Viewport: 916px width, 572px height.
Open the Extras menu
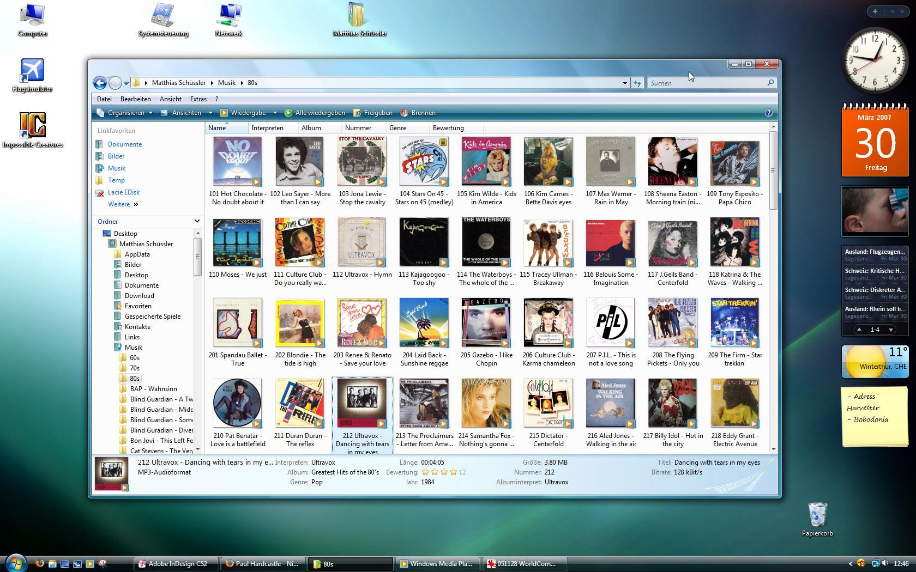pyautogui.click(x=198, y=99)
